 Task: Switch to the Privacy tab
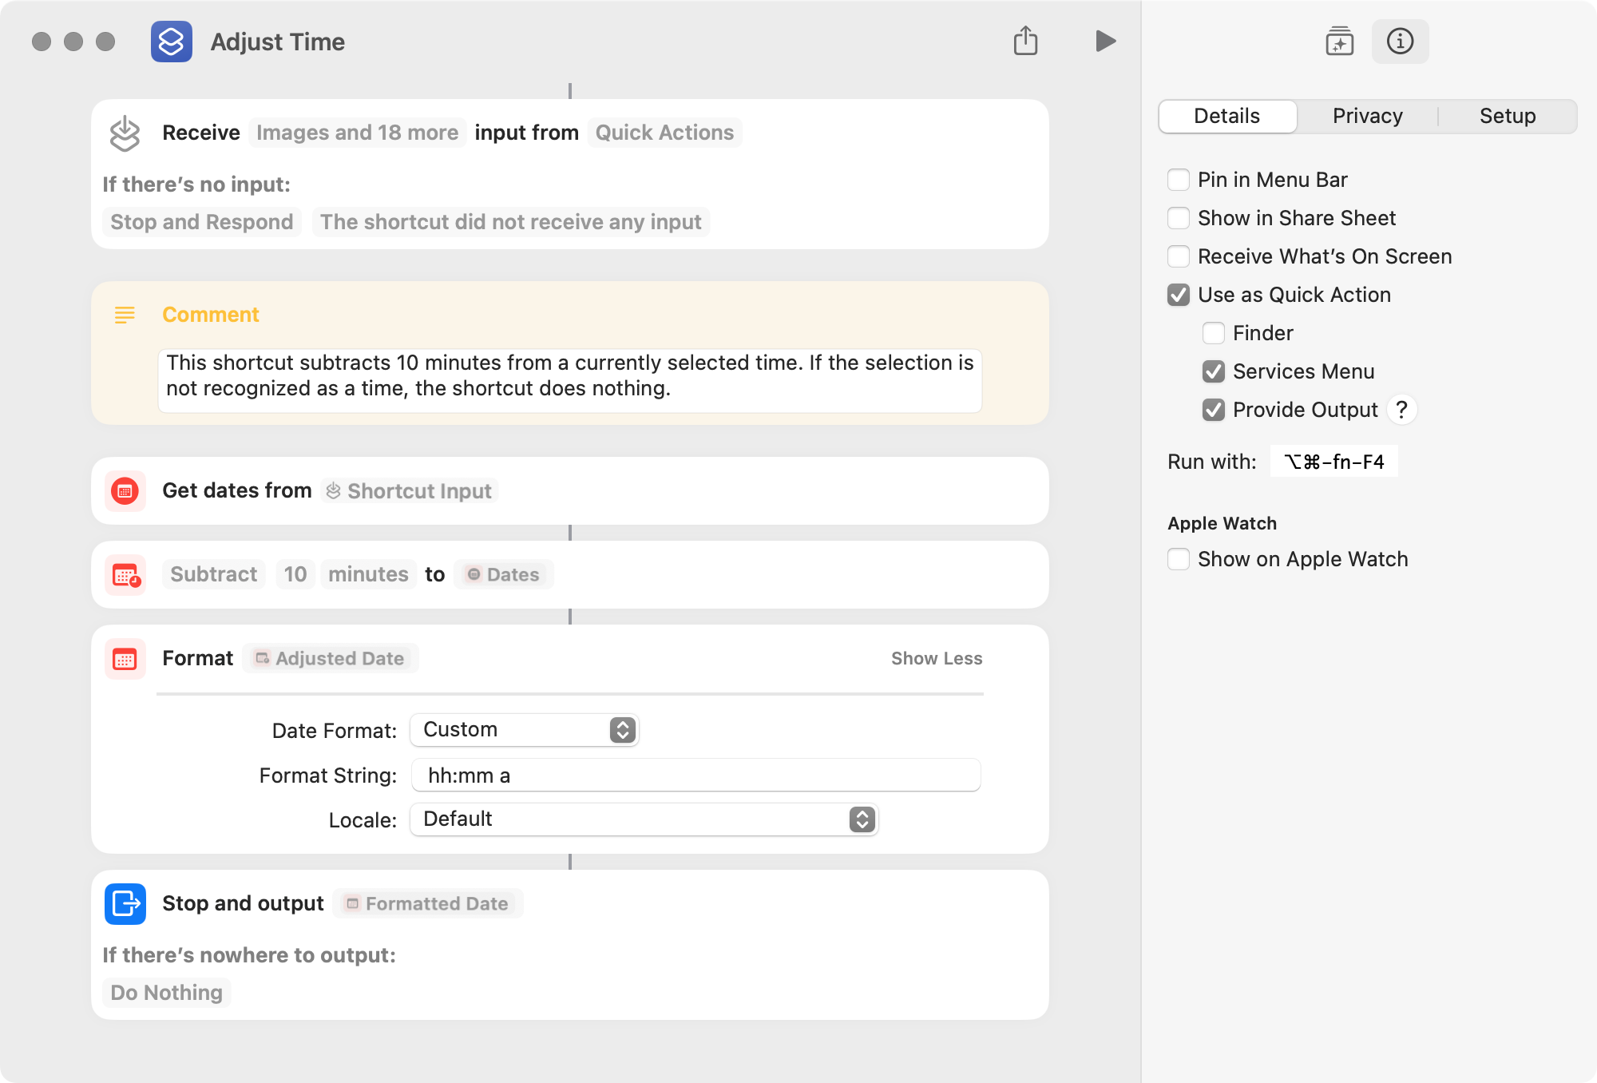pyautogui.click(x=1367, y=116)
